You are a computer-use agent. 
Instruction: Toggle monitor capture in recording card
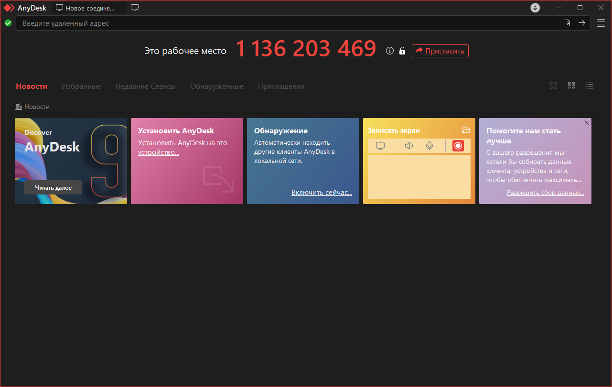tap(380, 146)
